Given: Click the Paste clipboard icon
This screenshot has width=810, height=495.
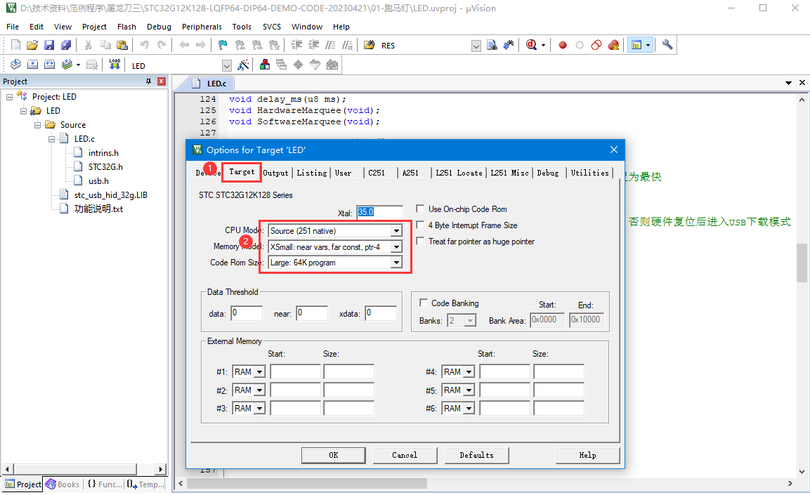Looking at the screenshot, I should pos(122,45).
